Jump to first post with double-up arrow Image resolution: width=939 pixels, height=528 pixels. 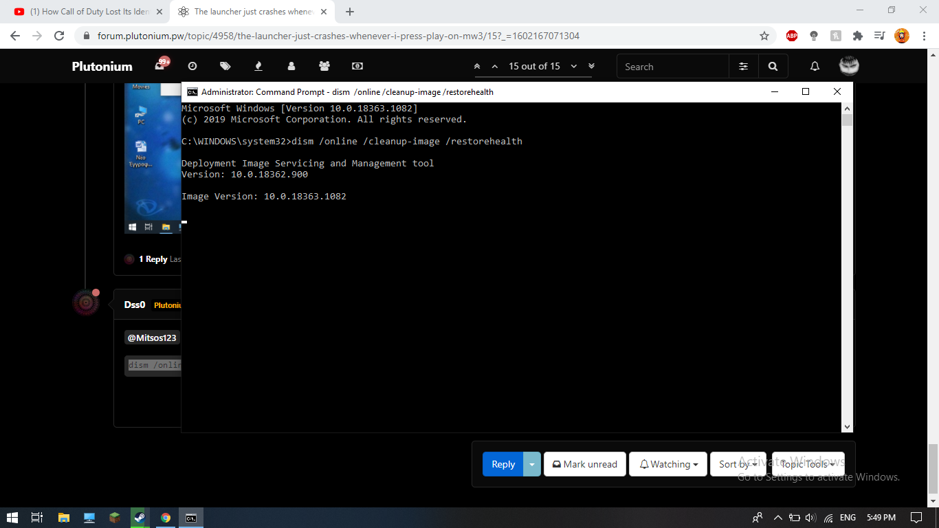click(x=477, y=67)
